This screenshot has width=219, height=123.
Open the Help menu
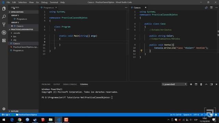(x=62, y=2)
